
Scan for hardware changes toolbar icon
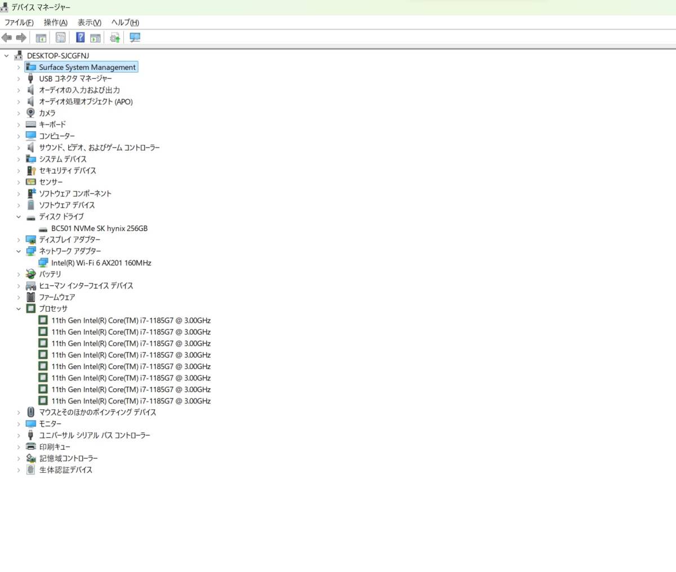click(135, 38)
